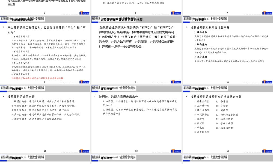The image size is (273, 164).
Task: Click line 2. 功能型购并 on slide 11
Action: (x=43, y=106)
